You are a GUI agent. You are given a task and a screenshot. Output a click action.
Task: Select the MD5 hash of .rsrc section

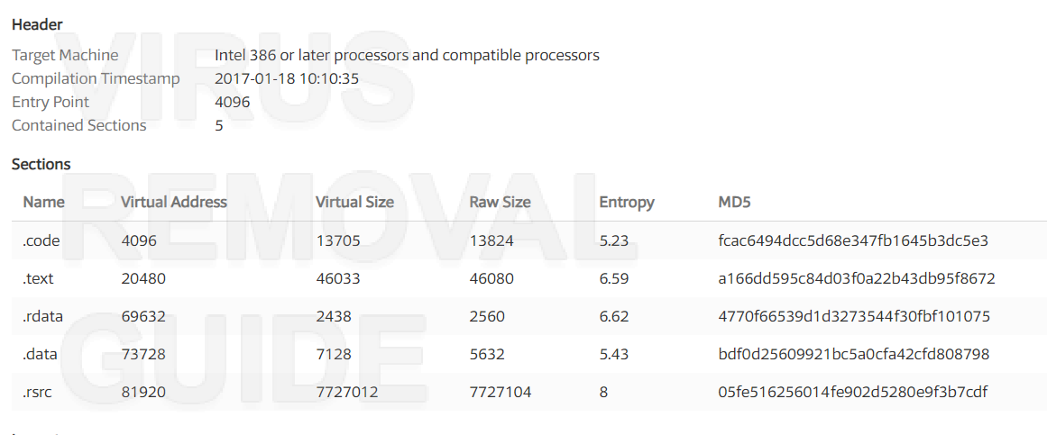pyautogui.click(x=853, y=393)
